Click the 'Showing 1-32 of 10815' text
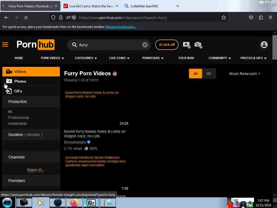 (81, 80)
